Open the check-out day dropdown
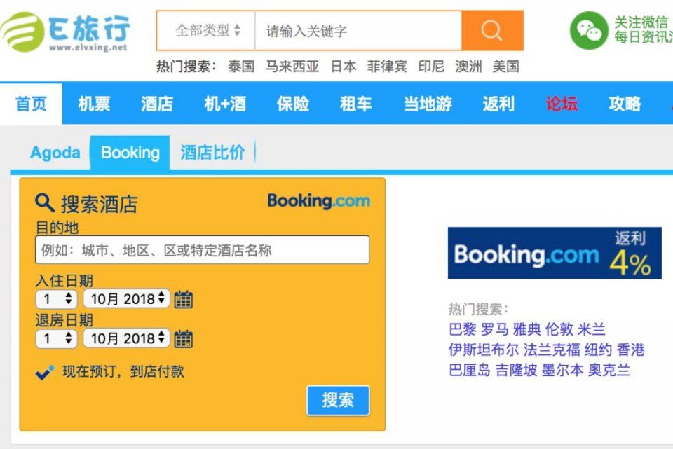Image resolution: width=673 pixels, height=449 pixels. tap(57, 338)
